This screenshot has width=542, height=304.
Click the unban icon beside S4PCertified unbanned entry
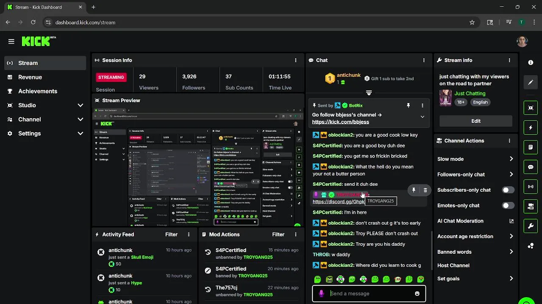(208, 252)
